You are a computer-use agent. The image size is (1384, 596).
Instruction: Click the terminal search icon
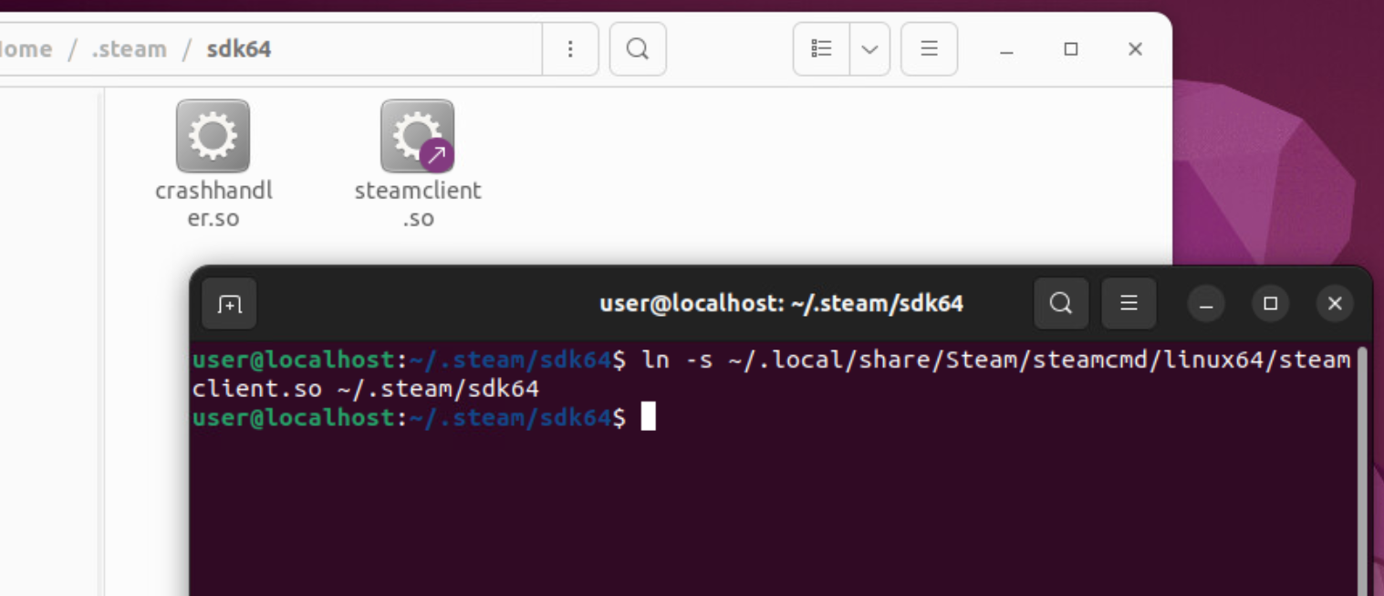(x=1061, y=303)
